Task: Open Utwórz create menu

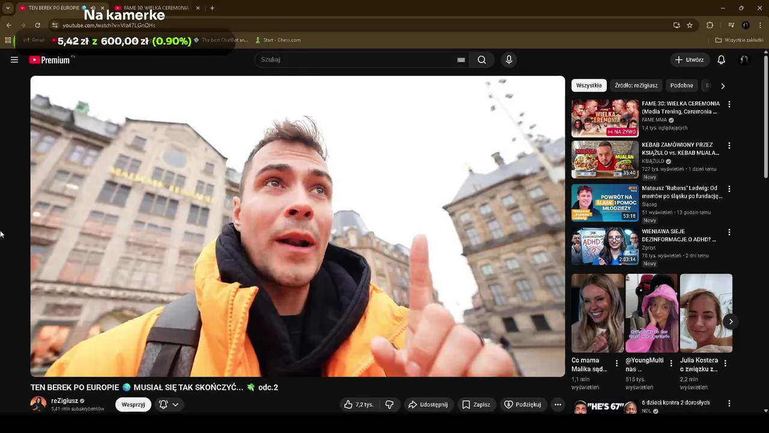Action: (x=689, y=60)
